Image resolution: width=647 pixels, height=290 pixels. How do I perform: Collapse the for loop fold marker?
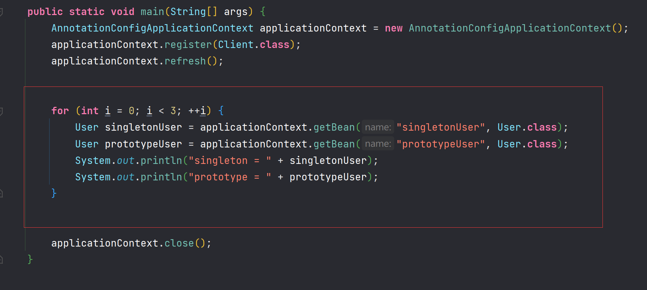click(x=1, y=111)
